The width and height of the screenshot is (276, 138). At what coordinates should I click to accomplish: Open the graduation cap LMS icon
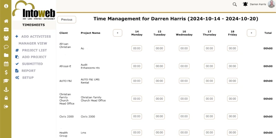click(6, 81)
